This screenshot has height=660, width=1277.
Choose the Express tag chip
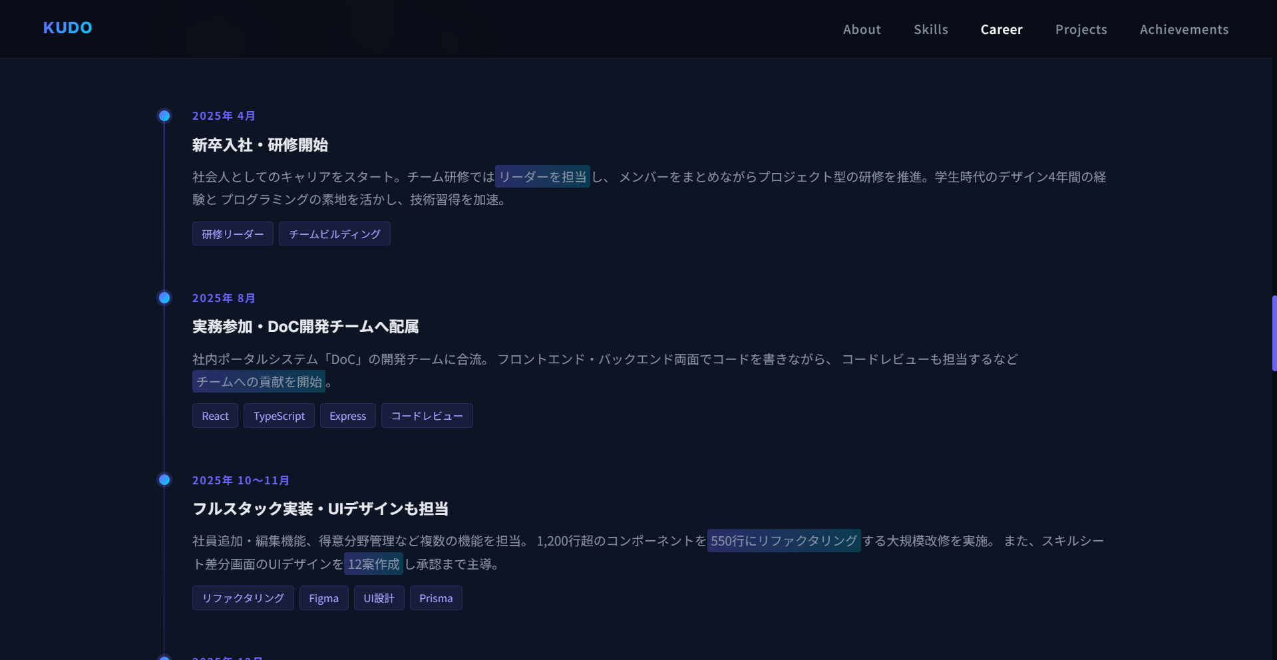(x=348, y=416)
